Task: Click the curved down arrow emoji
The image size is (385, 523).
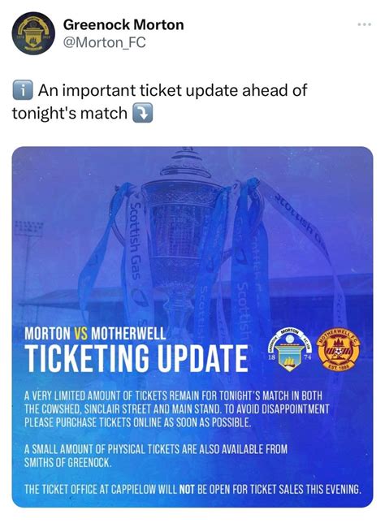Action: 142,113
